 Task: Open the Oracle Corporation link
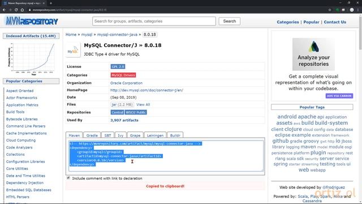click(x=126, y=83)
